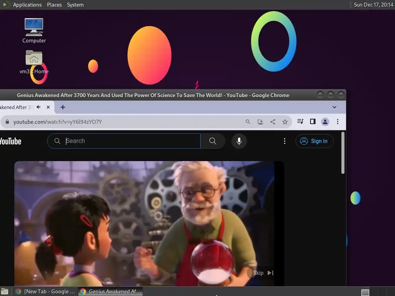Toggle the Chrome side panel
The width and height of the screenshot is (395, 296).
(312, 121)
